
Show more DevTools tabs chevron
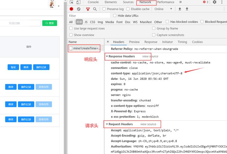click(180, 2)
